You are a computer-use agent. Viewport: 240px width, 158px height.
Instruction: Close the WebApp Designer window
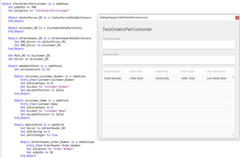click(237, 17)
